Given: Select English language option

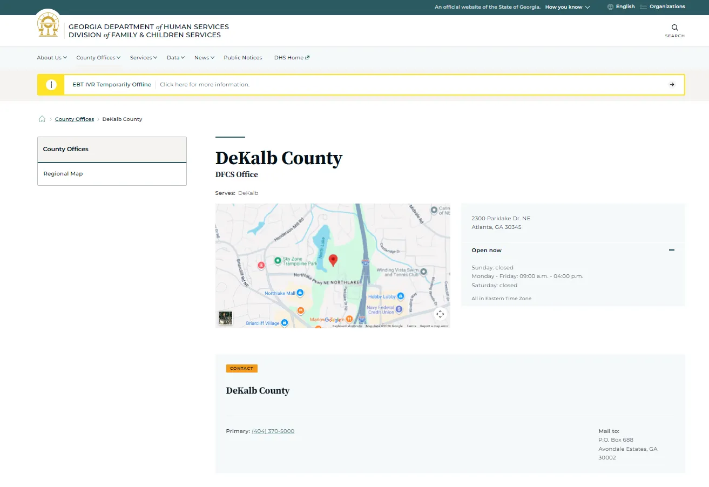Looking at the screenshot, I should coord(625,7).
